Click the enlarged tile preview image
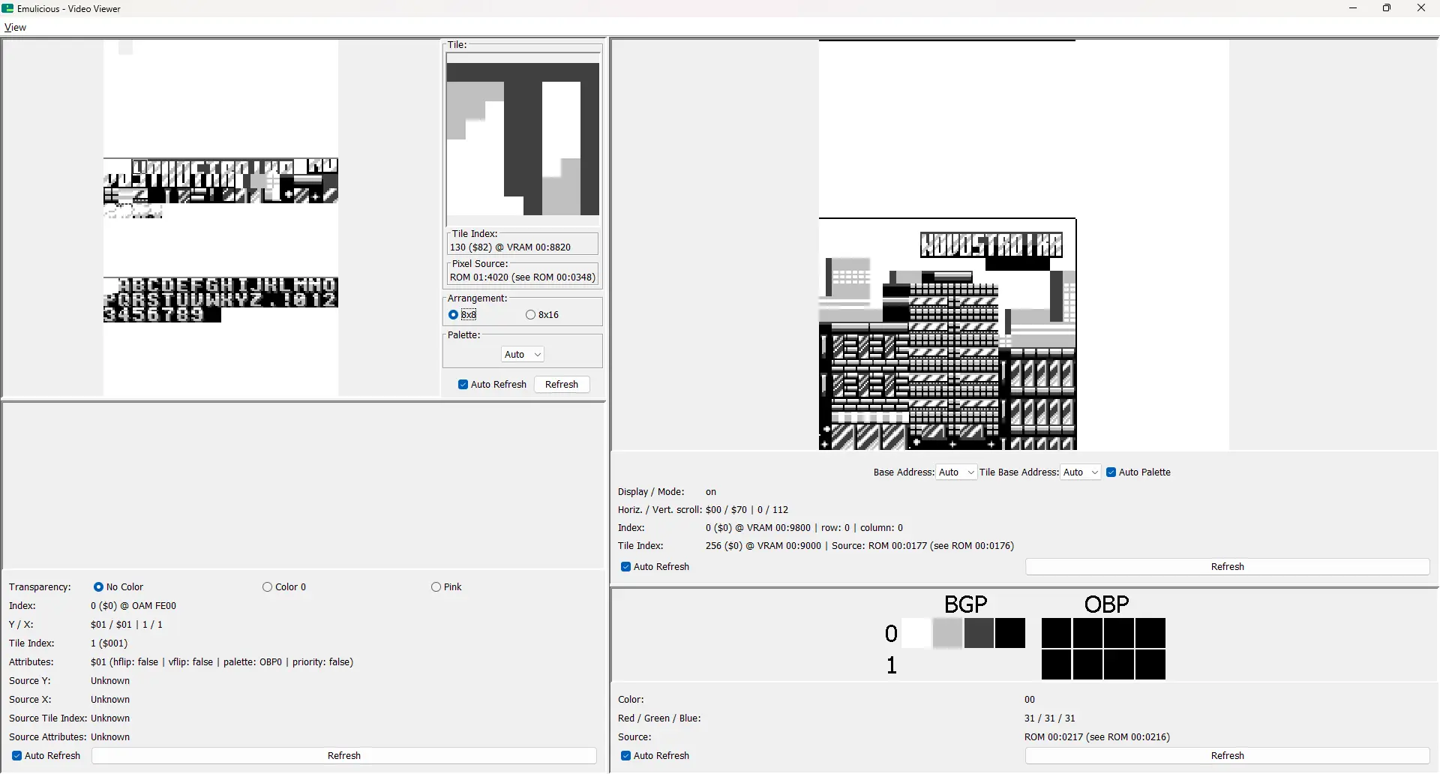1440x774 pixels. click(523, 139)
